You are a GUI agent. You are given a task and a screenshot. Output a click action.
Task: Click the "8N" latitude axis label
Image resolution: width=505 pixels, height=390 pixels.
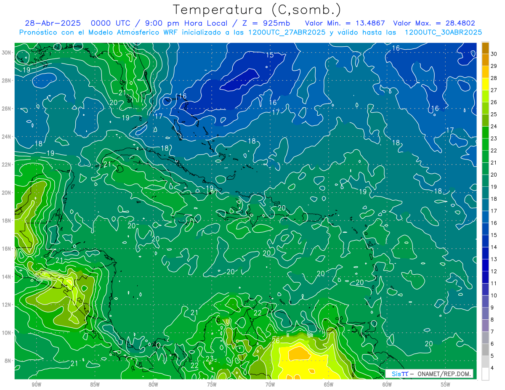pyautogui.click(x=8, y=361)
